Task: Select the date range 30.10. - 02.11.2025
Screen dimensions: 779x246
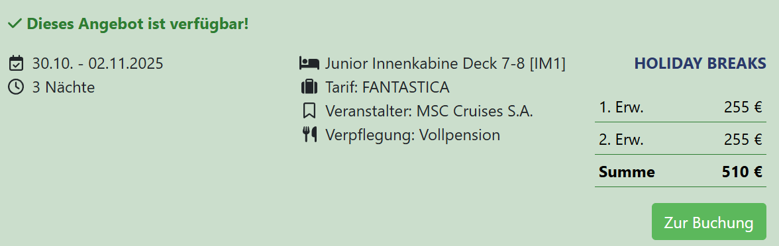Action: 97,63
